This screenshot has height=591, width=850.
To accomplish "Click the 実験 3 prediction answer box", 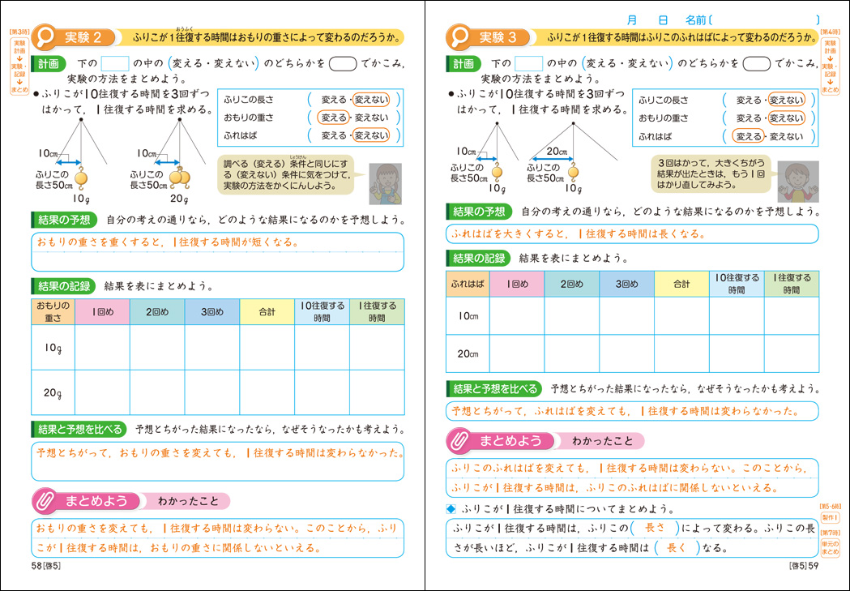I will (x=632, y=233).
